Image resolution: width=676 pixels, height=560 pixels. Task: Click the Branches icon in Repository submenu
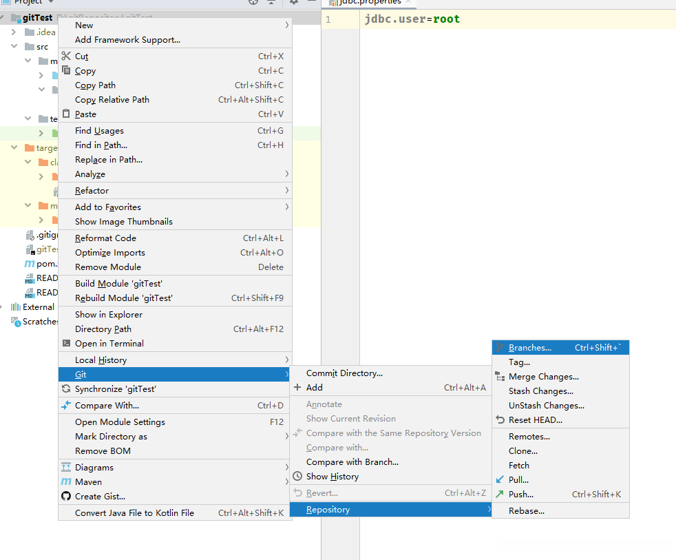(x=500, y=347)
